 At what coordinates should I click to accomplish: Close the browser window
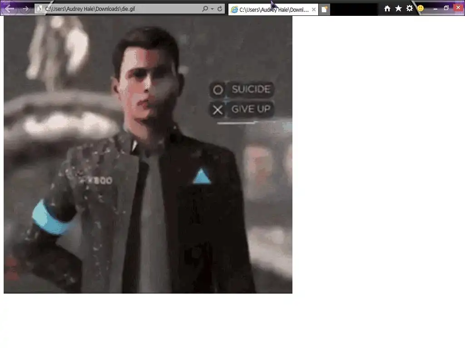[x=458, y=8]
